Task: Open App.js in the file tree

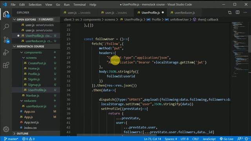Action: 29,117
